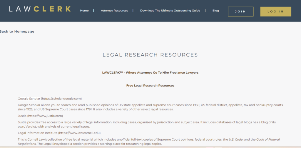Click the Cornell Law description paragraph
301x148 pixels.
tap(149, 142)
